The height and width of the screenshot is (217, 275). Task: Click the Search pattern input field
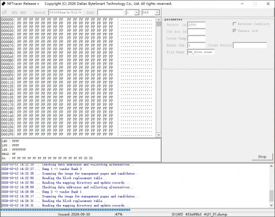[65, 12]
